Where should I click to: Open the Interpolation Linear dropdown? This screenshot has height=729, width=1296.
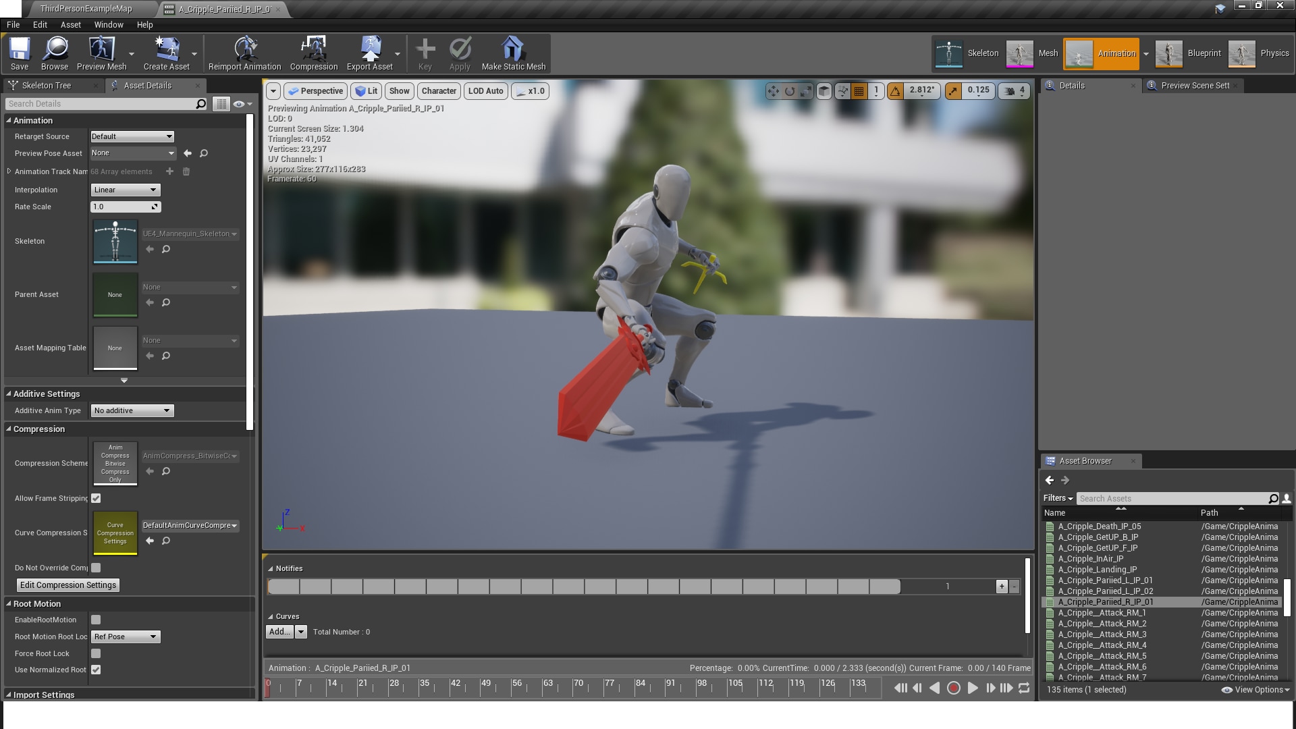pos(125,190)
